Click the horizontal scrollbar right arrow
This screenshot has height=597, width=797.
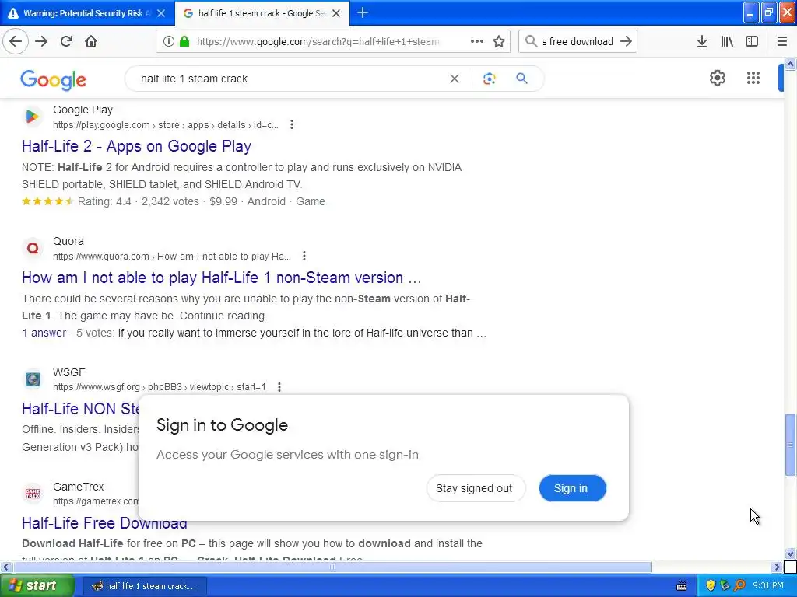pyautogui.click(x=778, y=567)
